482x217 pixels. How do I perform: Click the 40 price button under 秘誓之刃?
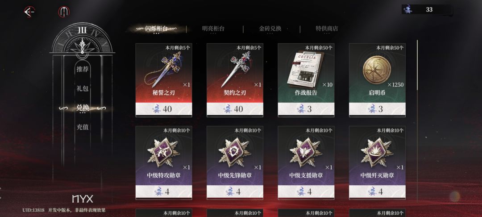pos(164,109)
